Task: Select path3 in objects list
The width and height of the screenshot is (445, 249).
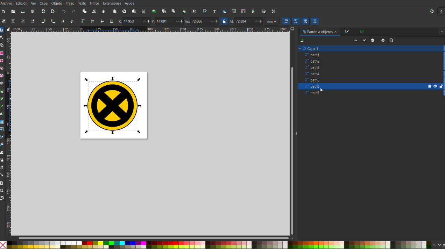Action: (371, 67)
